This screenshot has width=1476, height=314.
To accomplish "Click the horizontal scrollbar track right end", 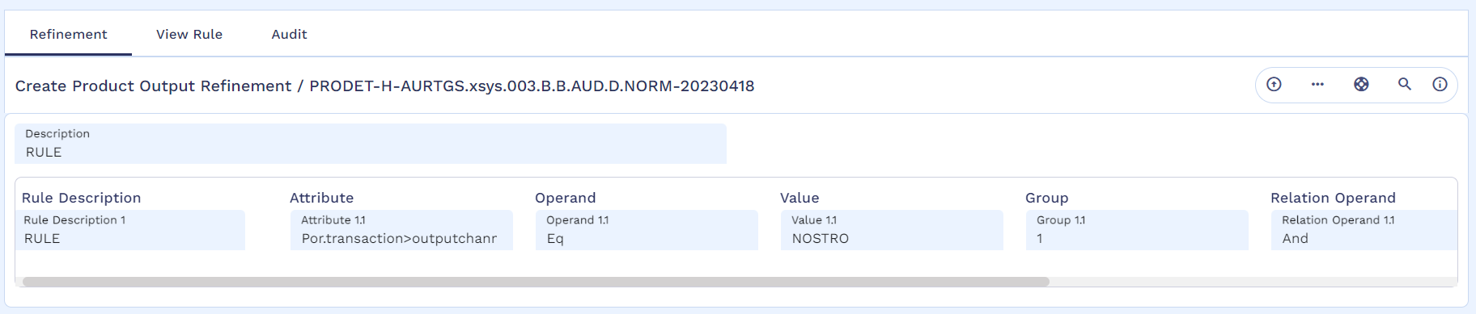I will pos(1440,282).
